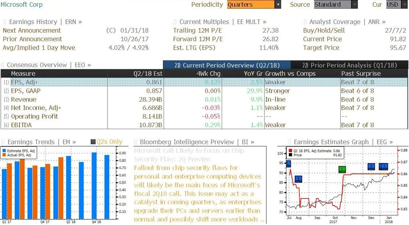Switch to Prior Period Analysis (Q1/18) tab
Image resolution: width=409 pixels, height=225 pixels.
tap(349, 65)
